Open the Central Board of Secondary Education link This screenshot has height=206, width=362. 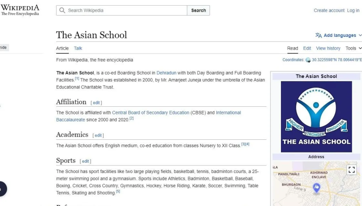point(150,113)
